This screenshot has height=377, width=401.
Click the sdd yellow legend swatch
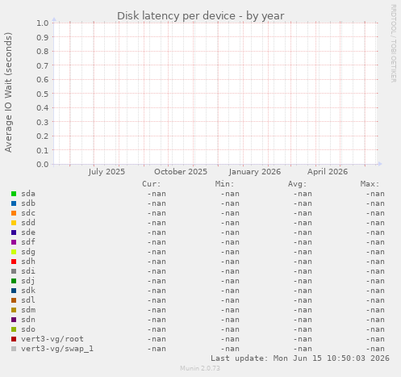[x=14, y=223]
